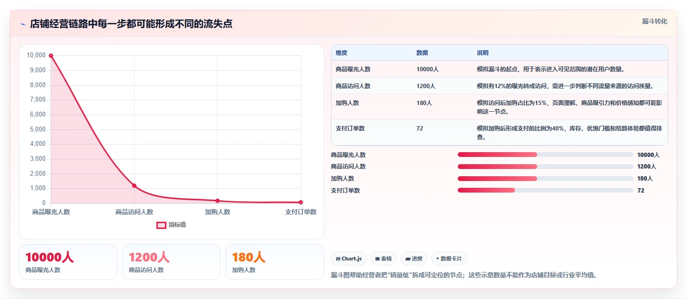
Task: Click the 加购人数 progress bar
Action: (x=545, y=179)
